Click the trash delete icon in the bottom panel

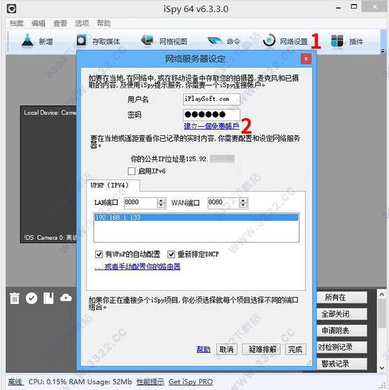coord(14,298)
